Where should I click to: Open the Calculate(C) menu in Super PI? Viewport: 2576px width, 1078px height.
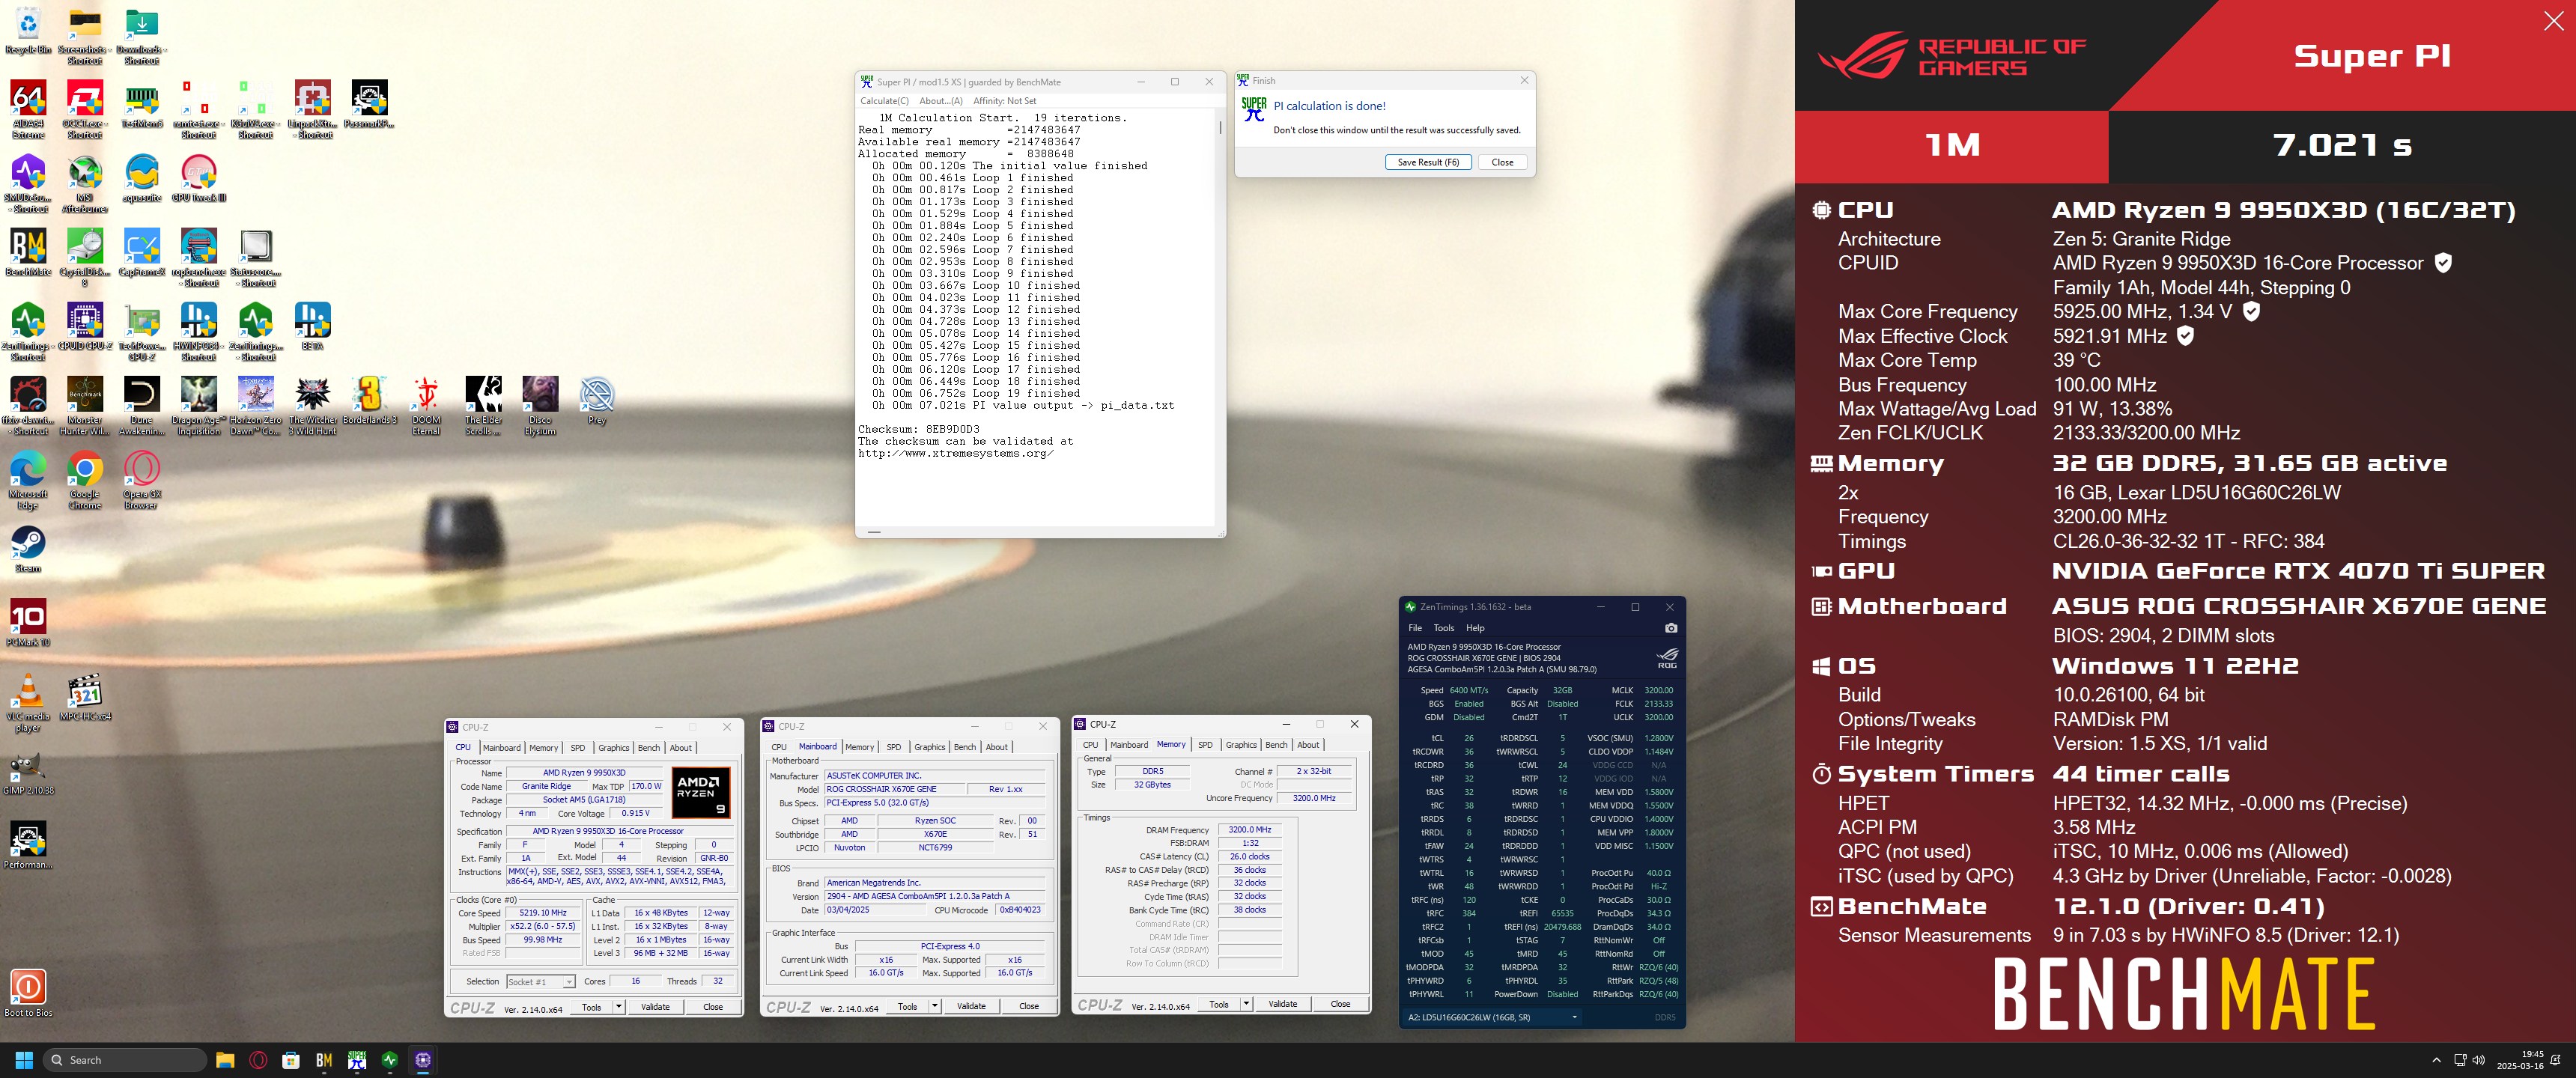coord(884,101)
